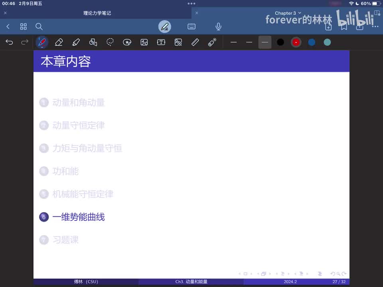
Task: Click the 本章内容 slide heading
Action: coord(66,61)
